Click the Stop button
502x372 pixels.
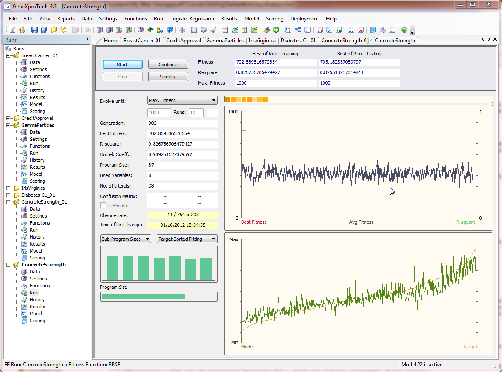click(123, 77)
